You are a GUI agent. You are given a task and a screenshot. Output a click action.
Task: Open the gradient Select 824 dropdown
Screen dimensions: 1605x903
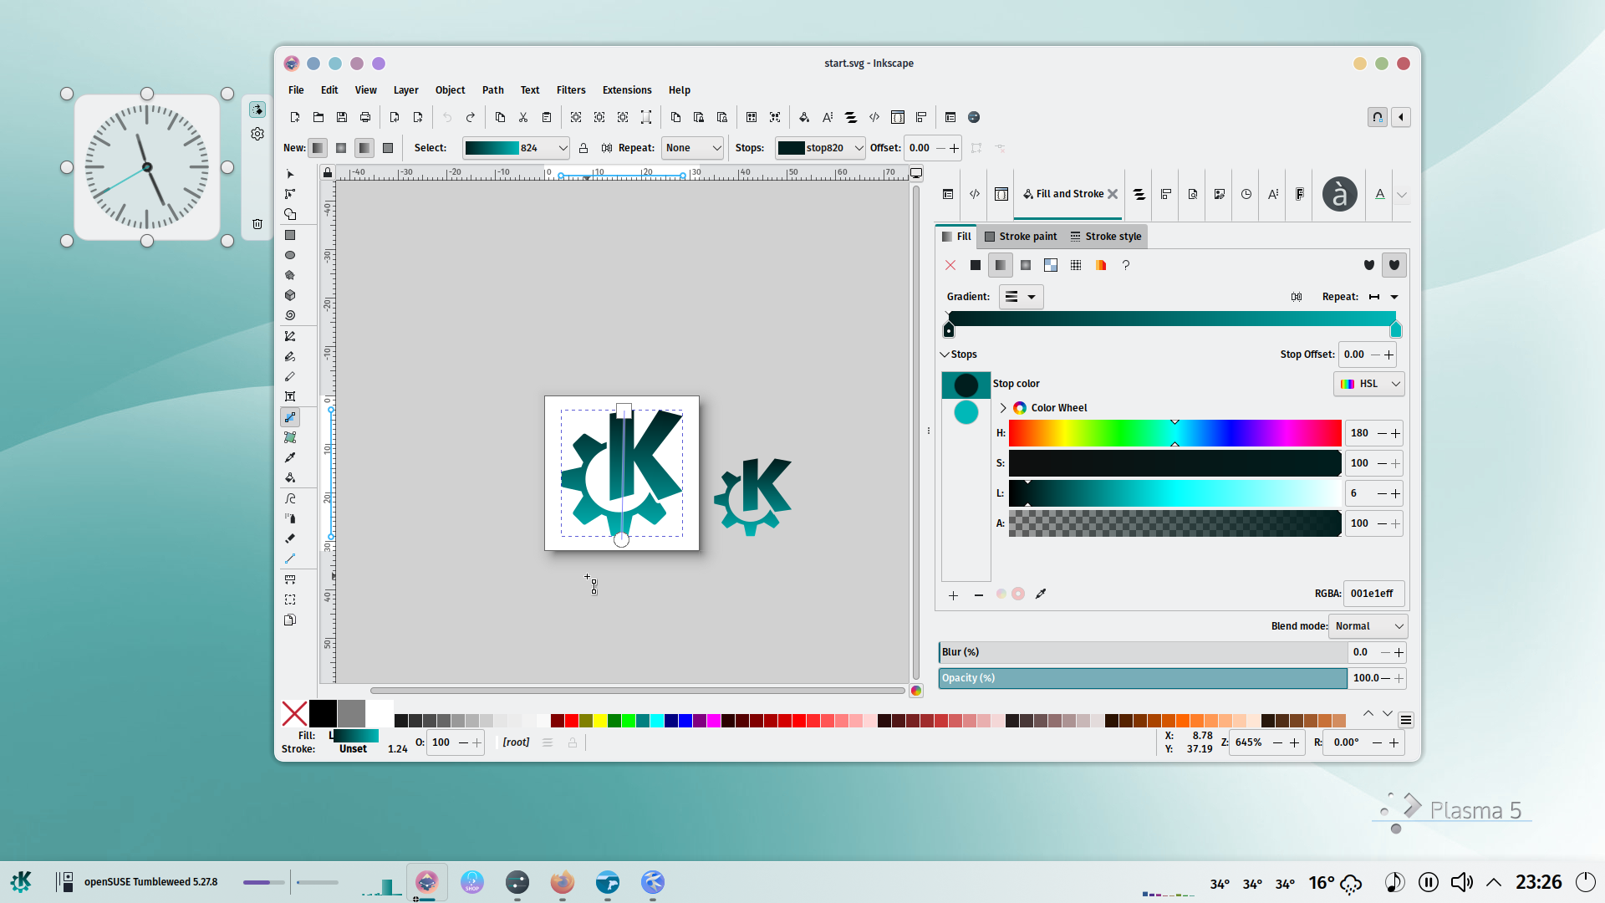[516, 148]
